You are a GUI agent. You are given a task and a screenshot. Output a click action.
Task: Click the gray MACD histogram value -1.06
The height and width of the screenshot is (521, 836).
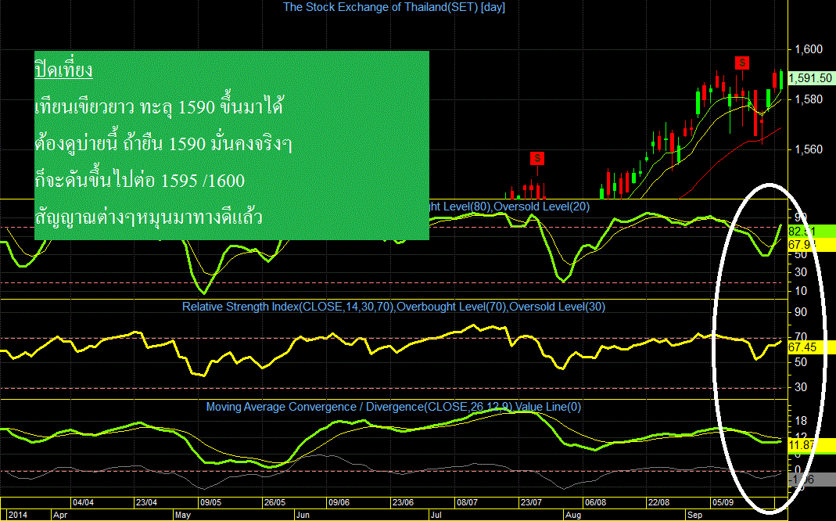click(x=812, y=480)
